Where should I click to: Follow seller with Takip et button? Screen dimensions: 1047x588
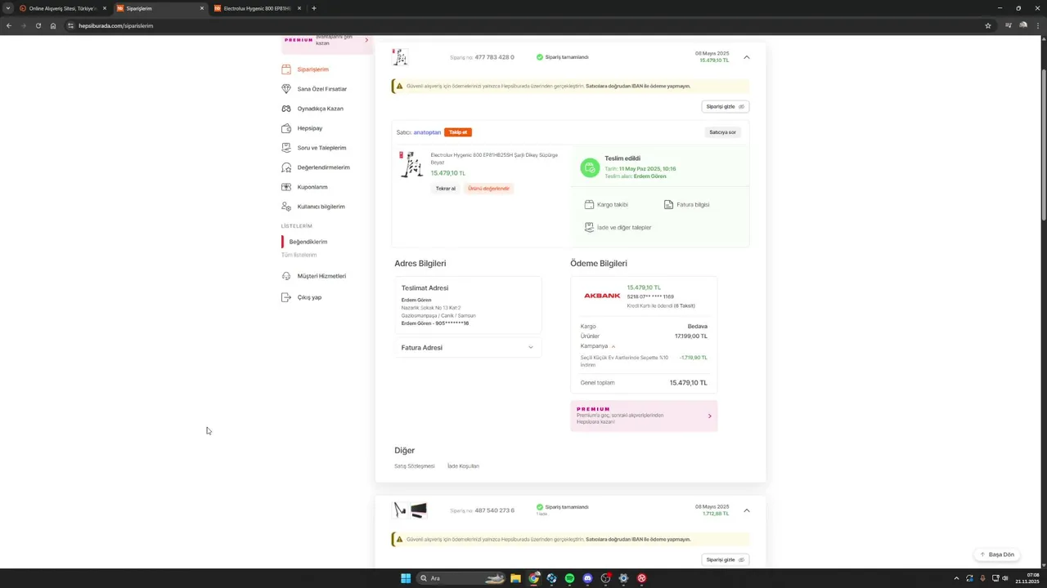(x=458, y=132)
